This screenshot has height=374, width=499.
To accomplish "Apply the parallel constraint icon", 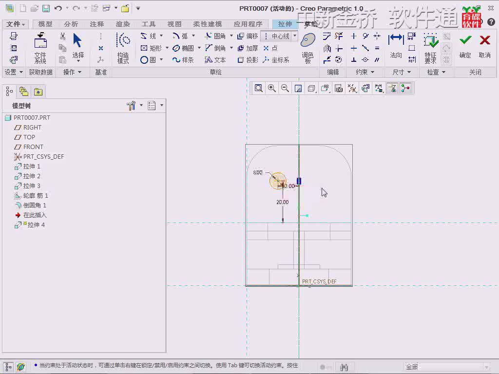I will click(377, 60).
